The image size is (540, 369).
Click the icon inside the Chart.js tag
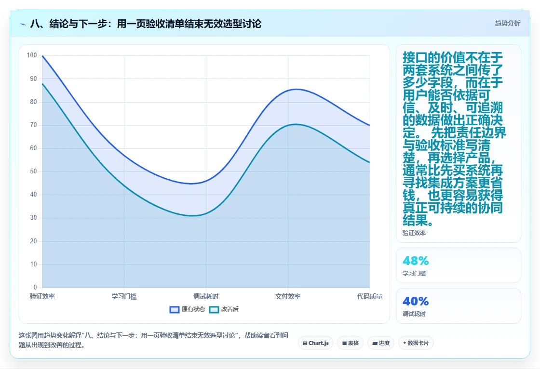pos(305,343)
